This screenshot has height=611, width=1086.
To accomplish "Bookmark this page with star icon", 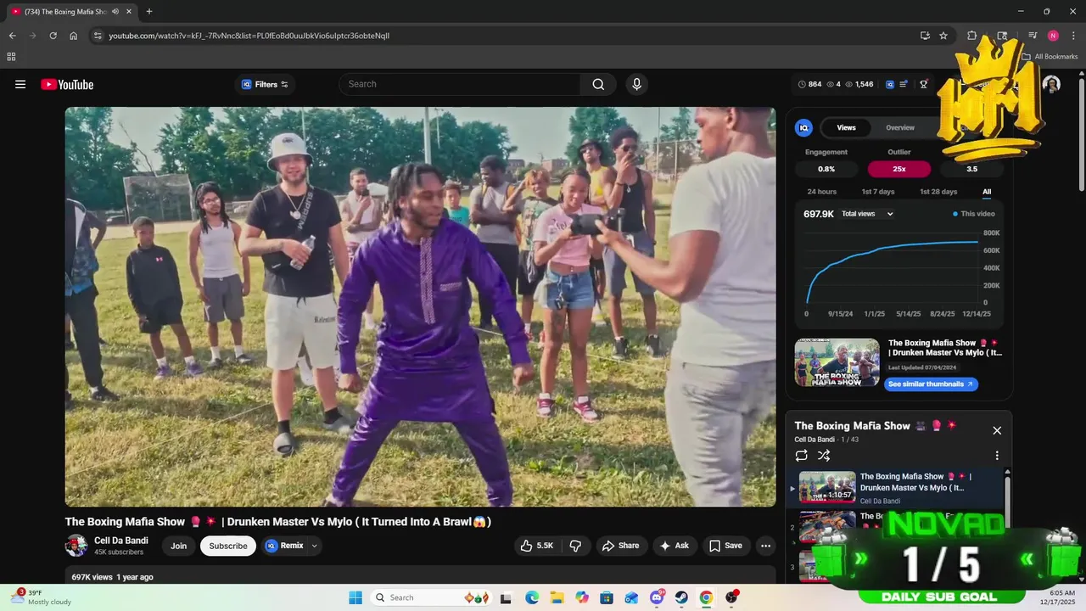I will tap(943, 36).
